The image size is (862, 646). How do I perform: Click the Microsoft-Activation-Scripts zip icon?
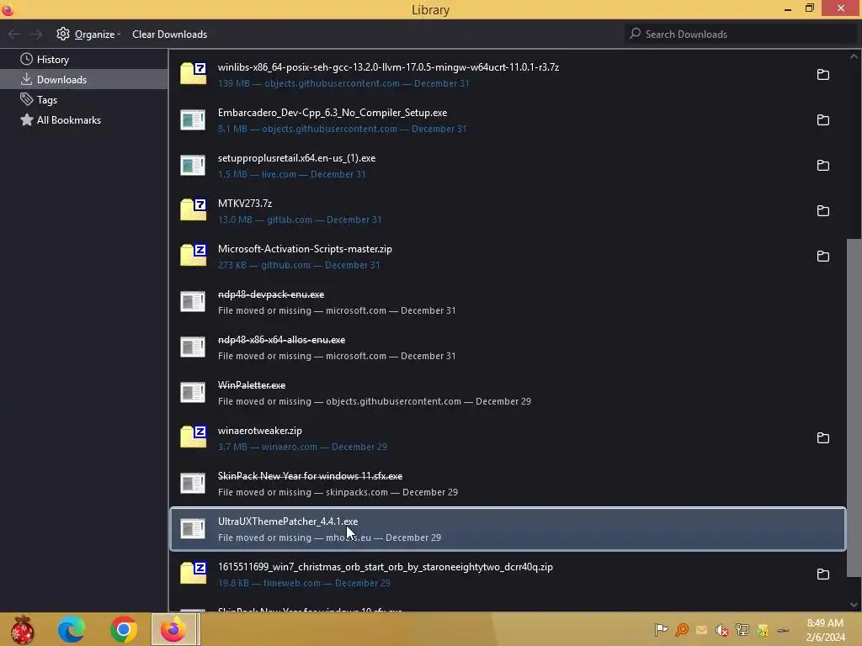click(193, 256)
